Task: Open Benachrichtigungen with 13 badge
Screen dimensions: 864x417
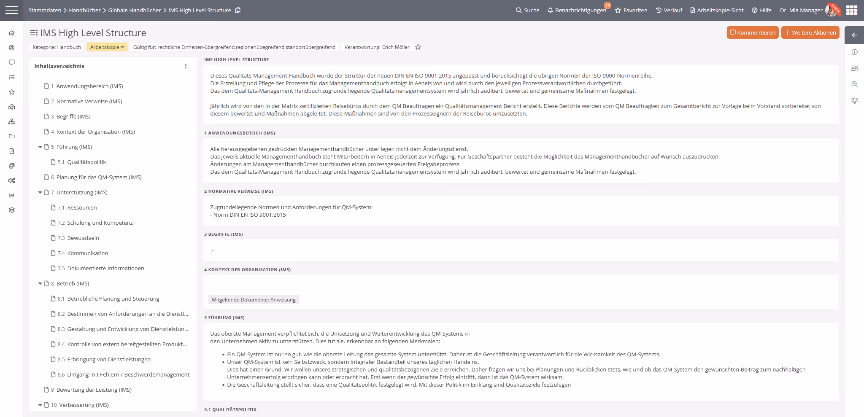Action: tap(579, 10)
